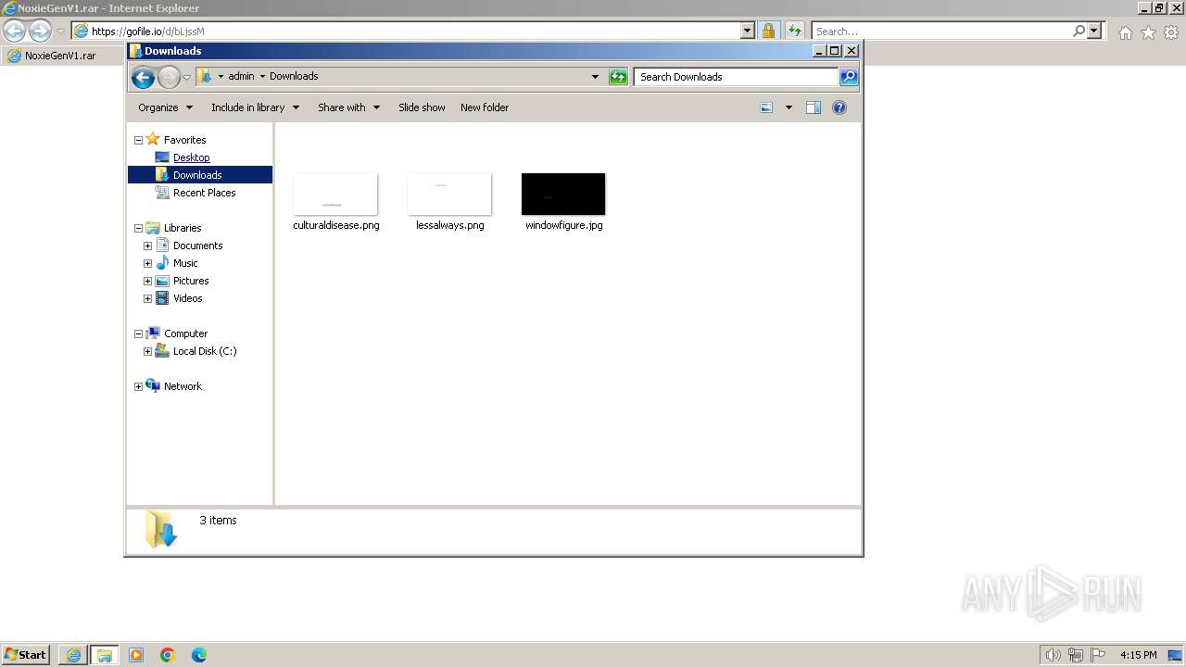
Task: Expand the Music library node
Action: pos(147,263)
